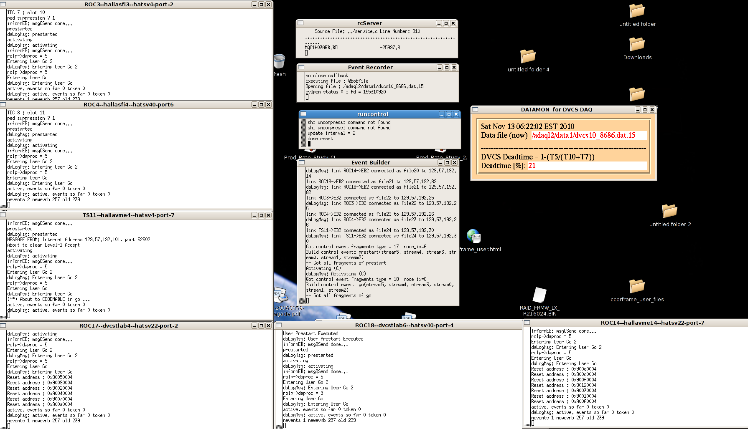Open the RAID_FRMW_LX_R216024.BIN file icon

click(539, 295)
